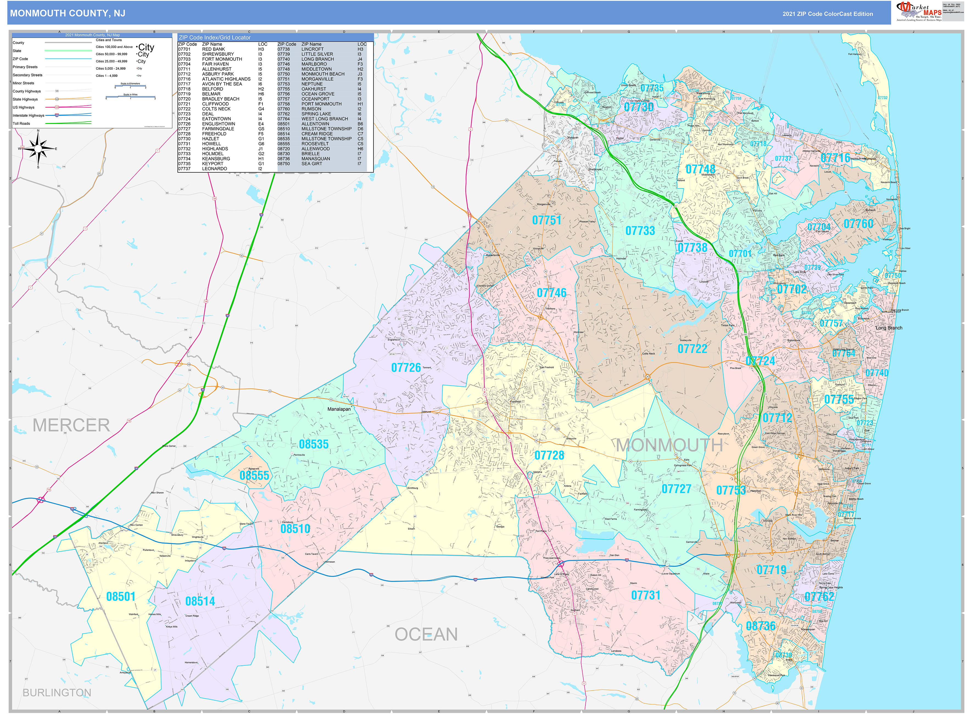This screenshot has height=714, width=969.
Task: Click blue '07733' ZIP label on map
Action: tap(640, 231)
